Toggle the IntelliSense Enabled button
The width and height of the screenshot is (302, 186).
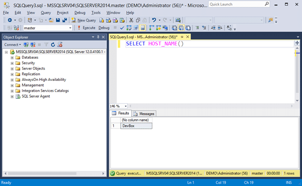pos(142,28)
